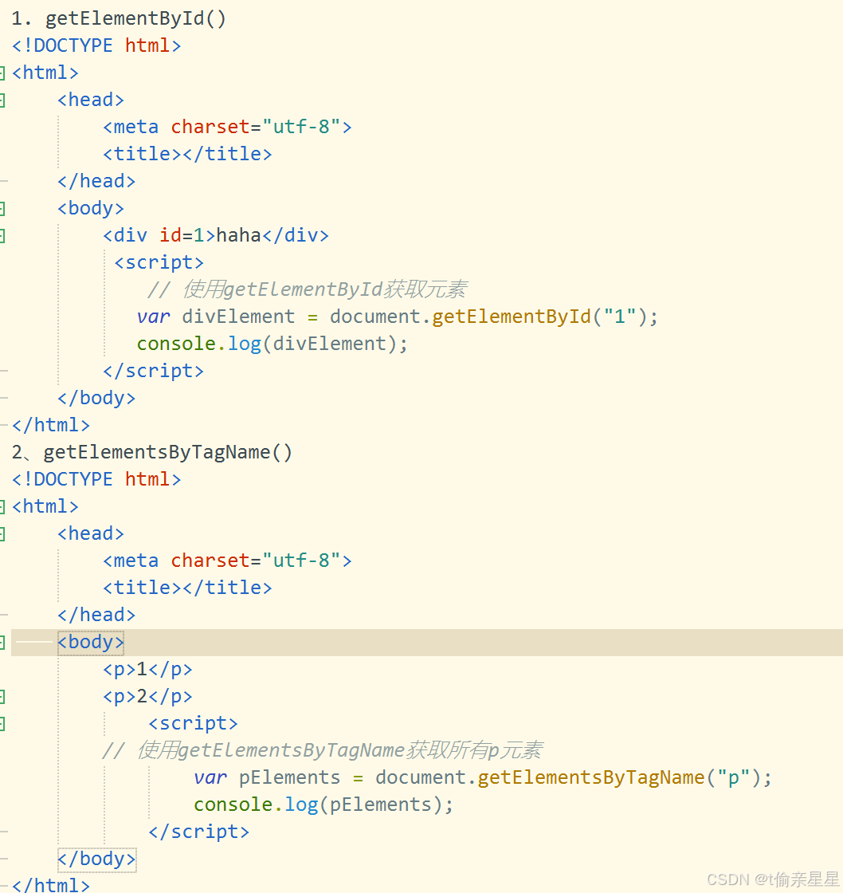Collapse the fold marker beside the highlighted body tag
This screenshot has height=893, width=843.
tap(2, 643)
